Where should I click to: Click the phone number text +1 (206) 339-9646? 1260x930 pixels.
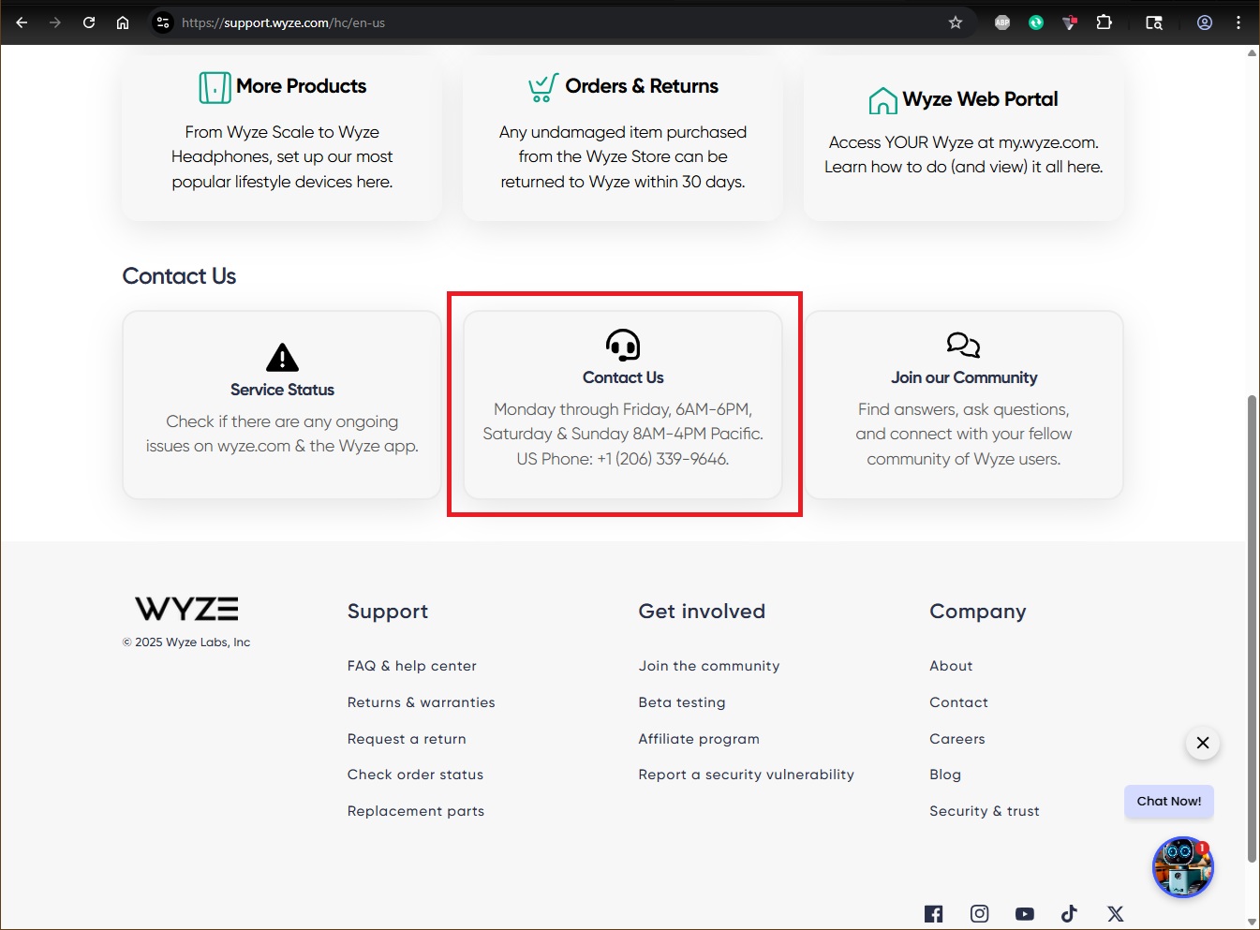coord(662,459)
